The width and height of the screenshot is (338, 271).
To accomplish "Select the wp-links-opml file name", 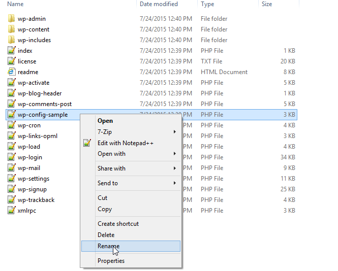I will [38, 136].
